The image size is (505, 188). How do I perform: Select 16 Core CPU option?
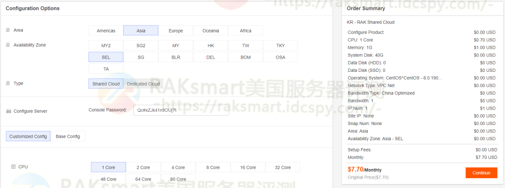coord(248,167)
